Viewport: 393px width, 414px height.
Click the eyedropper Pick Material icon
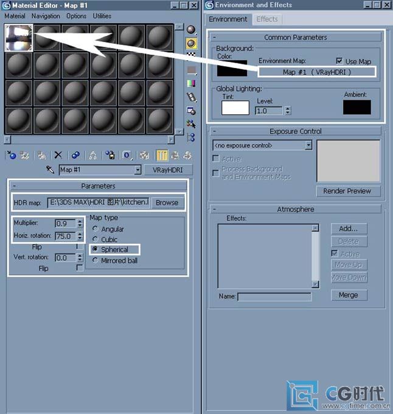tap(50, 170)
